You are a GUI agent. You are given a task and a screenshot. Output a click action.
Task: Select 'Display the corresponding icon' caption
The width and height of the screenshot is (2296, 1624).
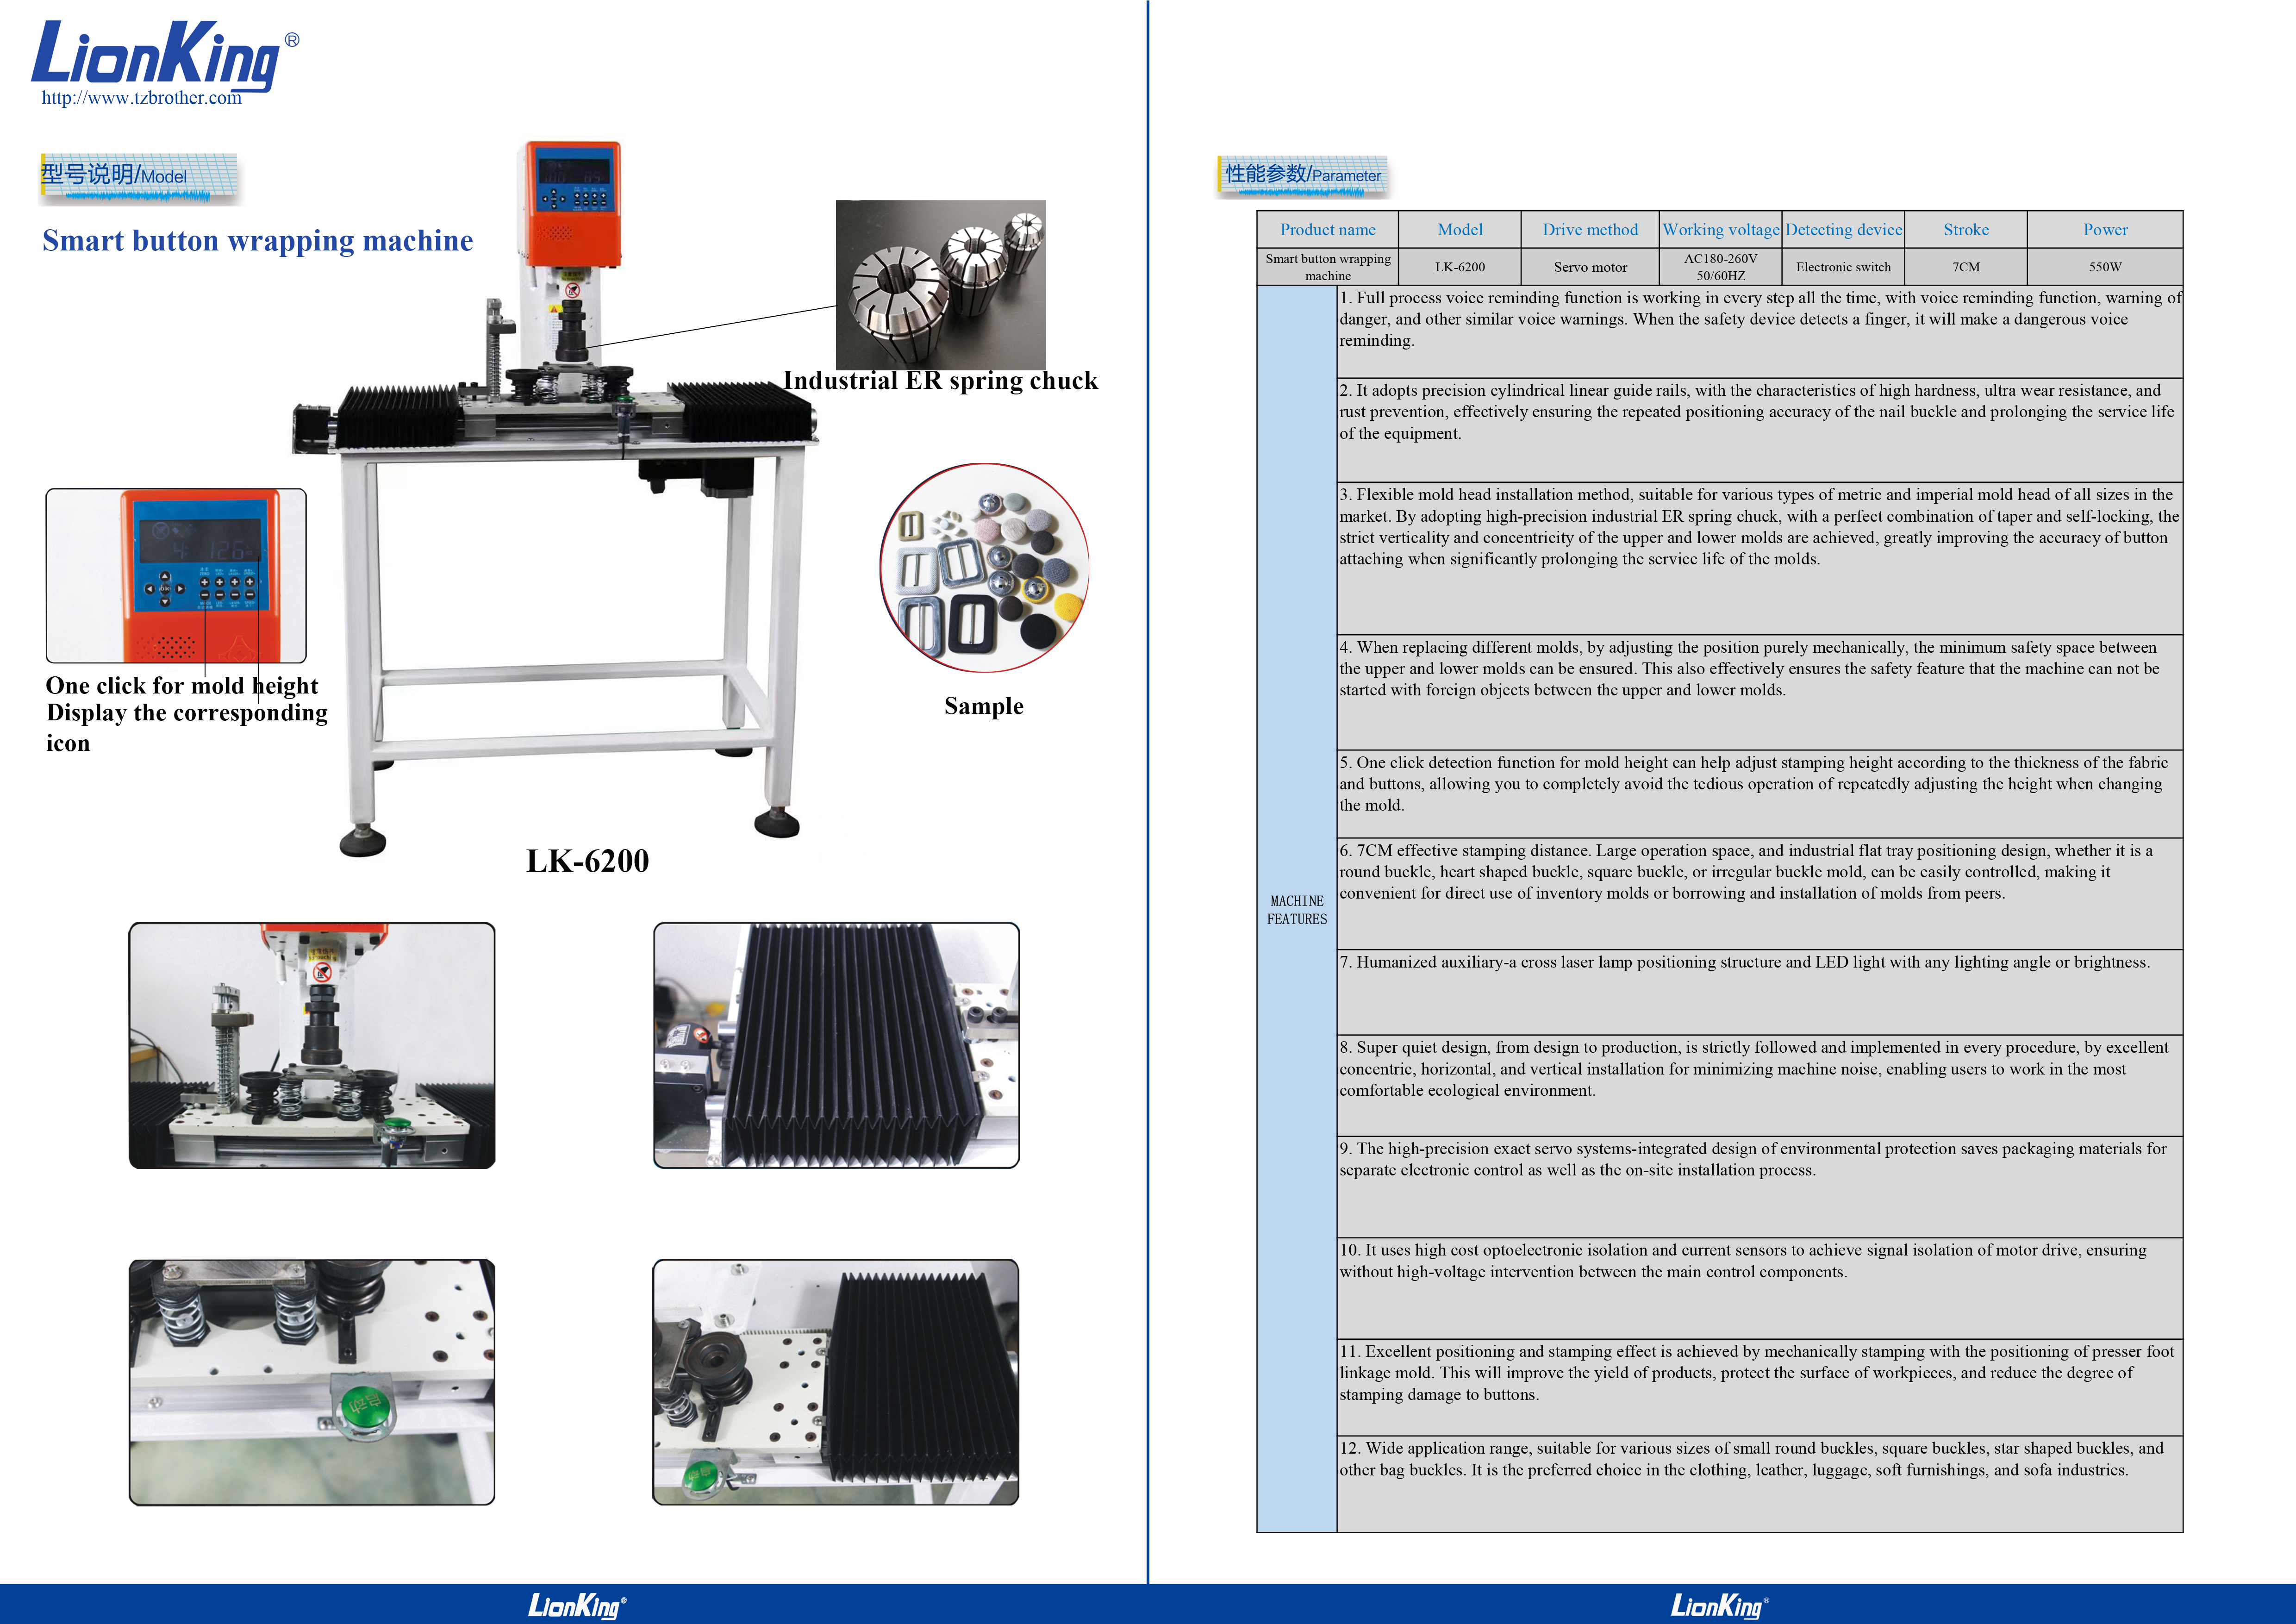coord(186,728)
